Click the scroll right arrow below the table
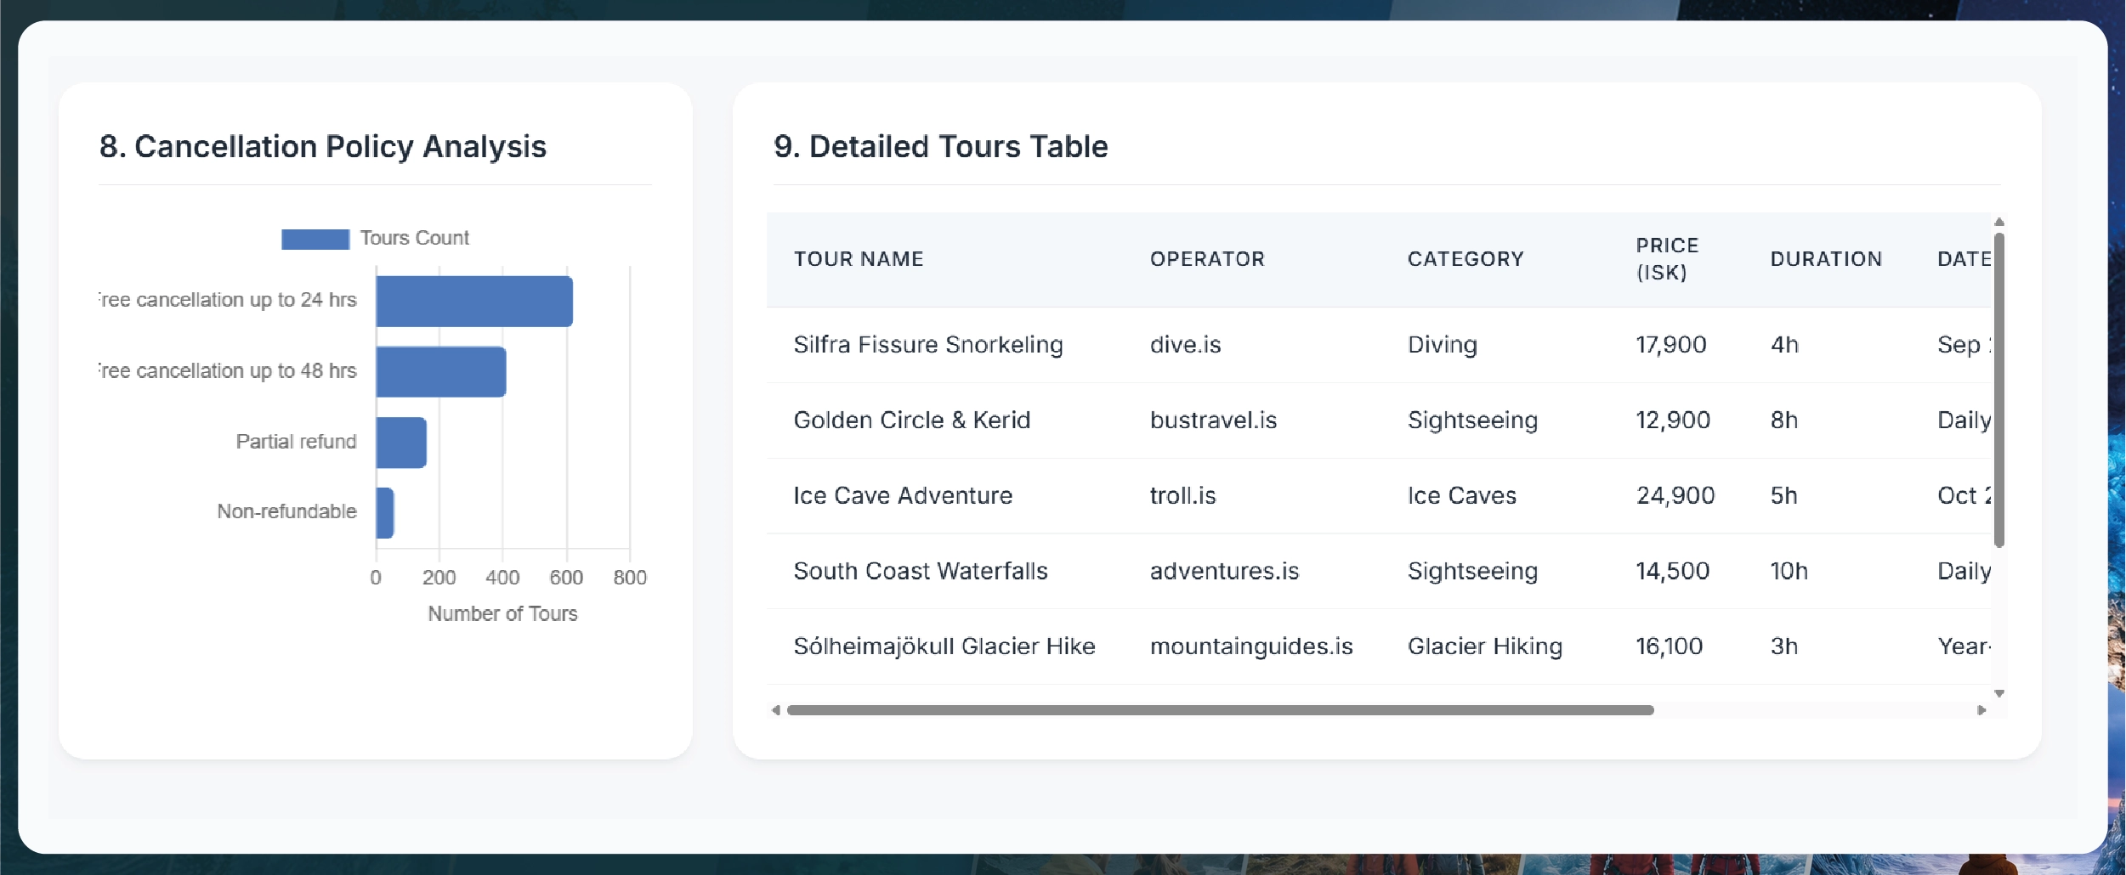 pos(1981,710)
